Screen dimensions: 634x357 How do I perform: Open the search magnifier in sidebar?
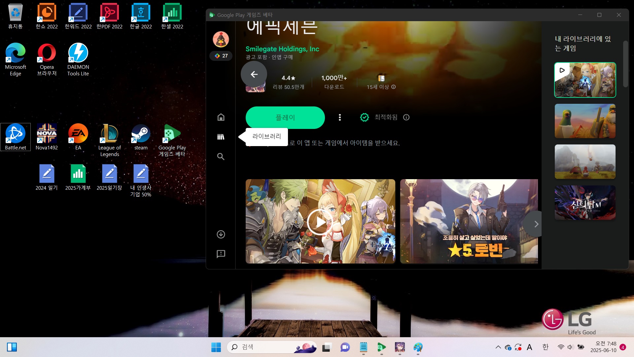[x=221, y=156]
